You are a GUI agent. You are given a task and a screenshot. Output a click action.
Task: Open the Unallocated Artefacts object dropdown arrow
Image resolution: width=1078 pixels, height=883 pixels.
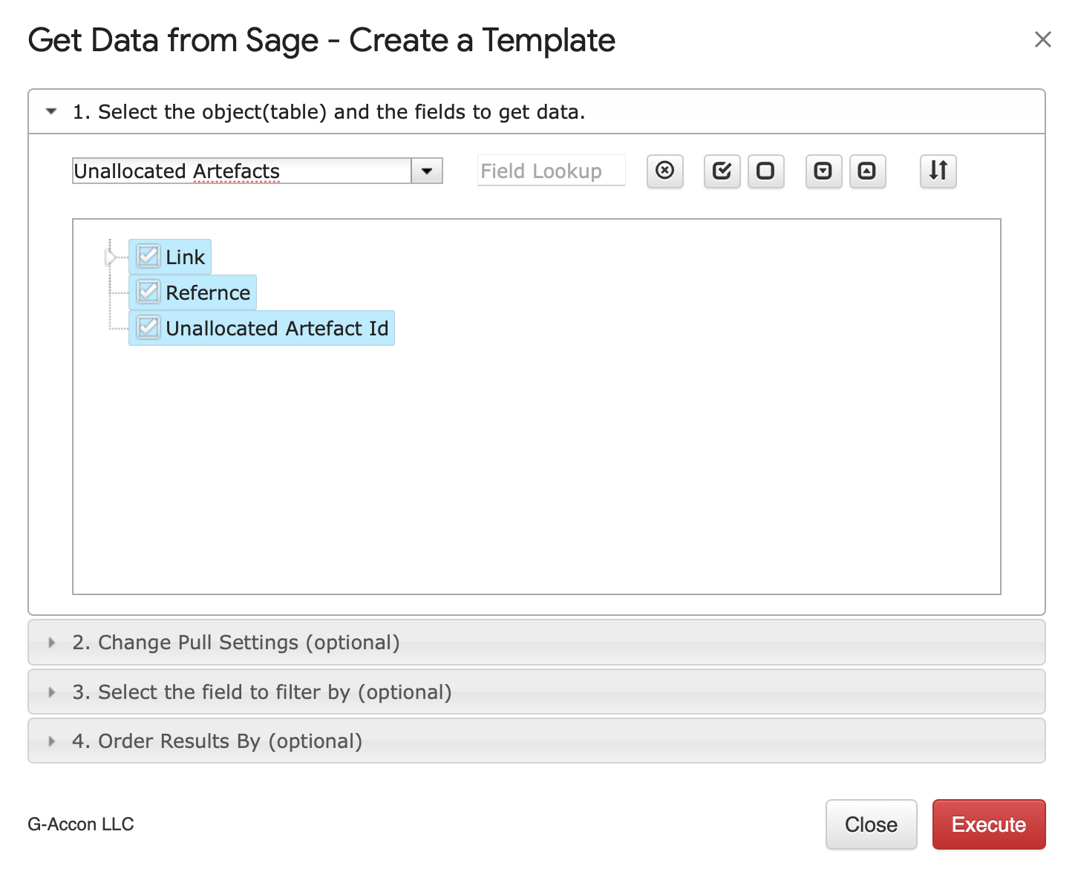tap(427, 171)
